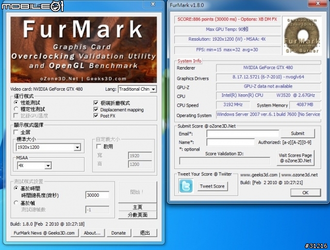
Task: Toggle the Displacement mapping checkbox
Action: click(96, 109)
